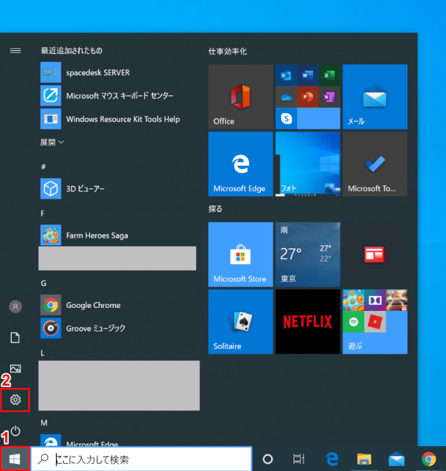
Task: Open Mail from the taskbar
Action: pos(396,459)
